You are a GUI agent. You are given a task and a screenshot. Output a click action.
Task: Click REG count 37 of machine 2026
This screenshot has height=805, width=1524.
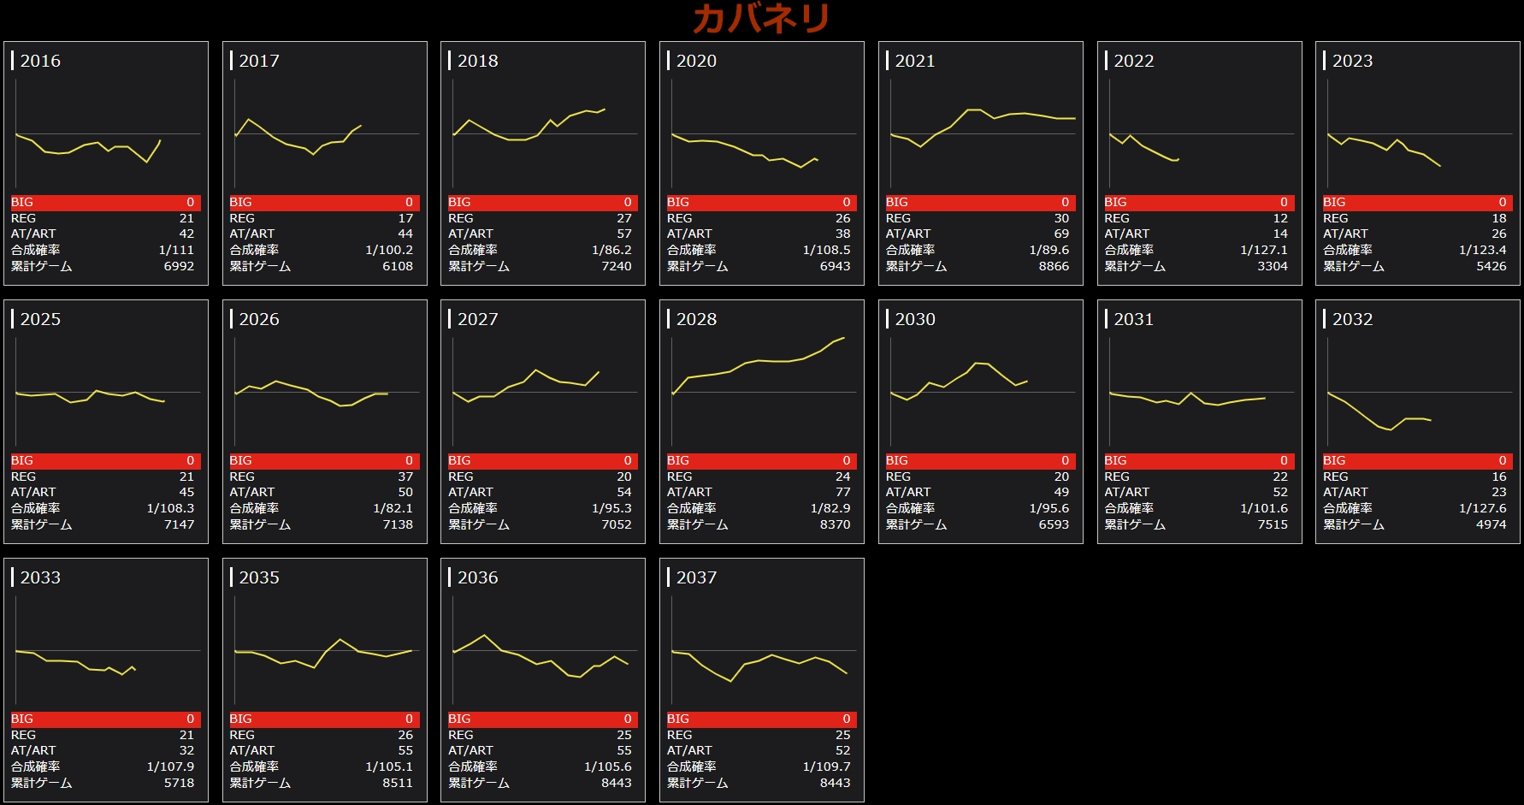(x=405, y=476)
